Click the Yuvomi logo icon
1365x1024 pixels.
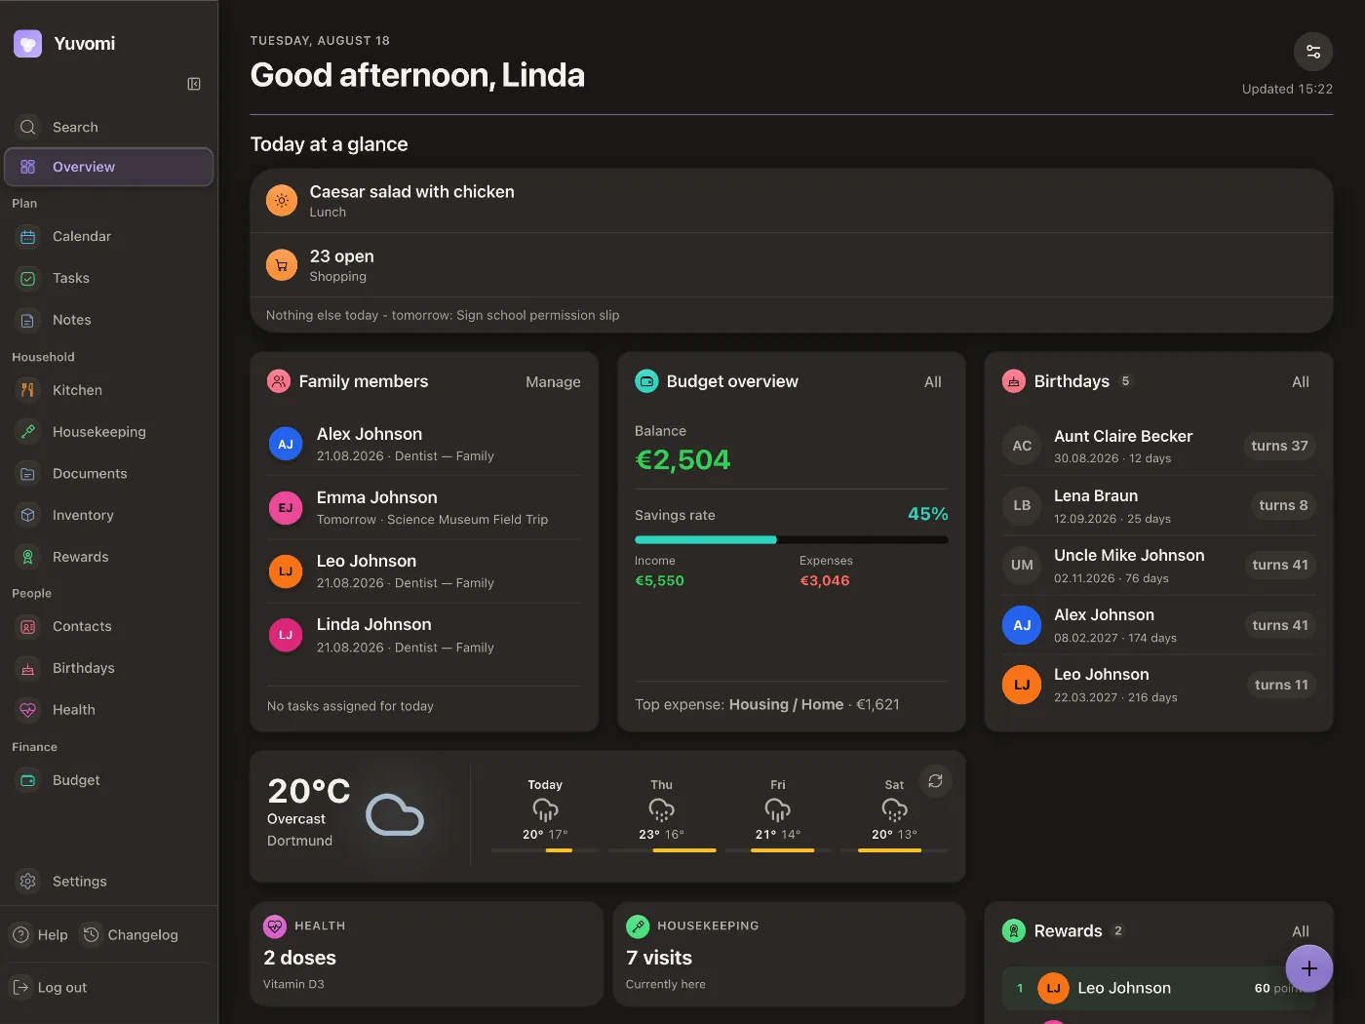coord(27,44)
